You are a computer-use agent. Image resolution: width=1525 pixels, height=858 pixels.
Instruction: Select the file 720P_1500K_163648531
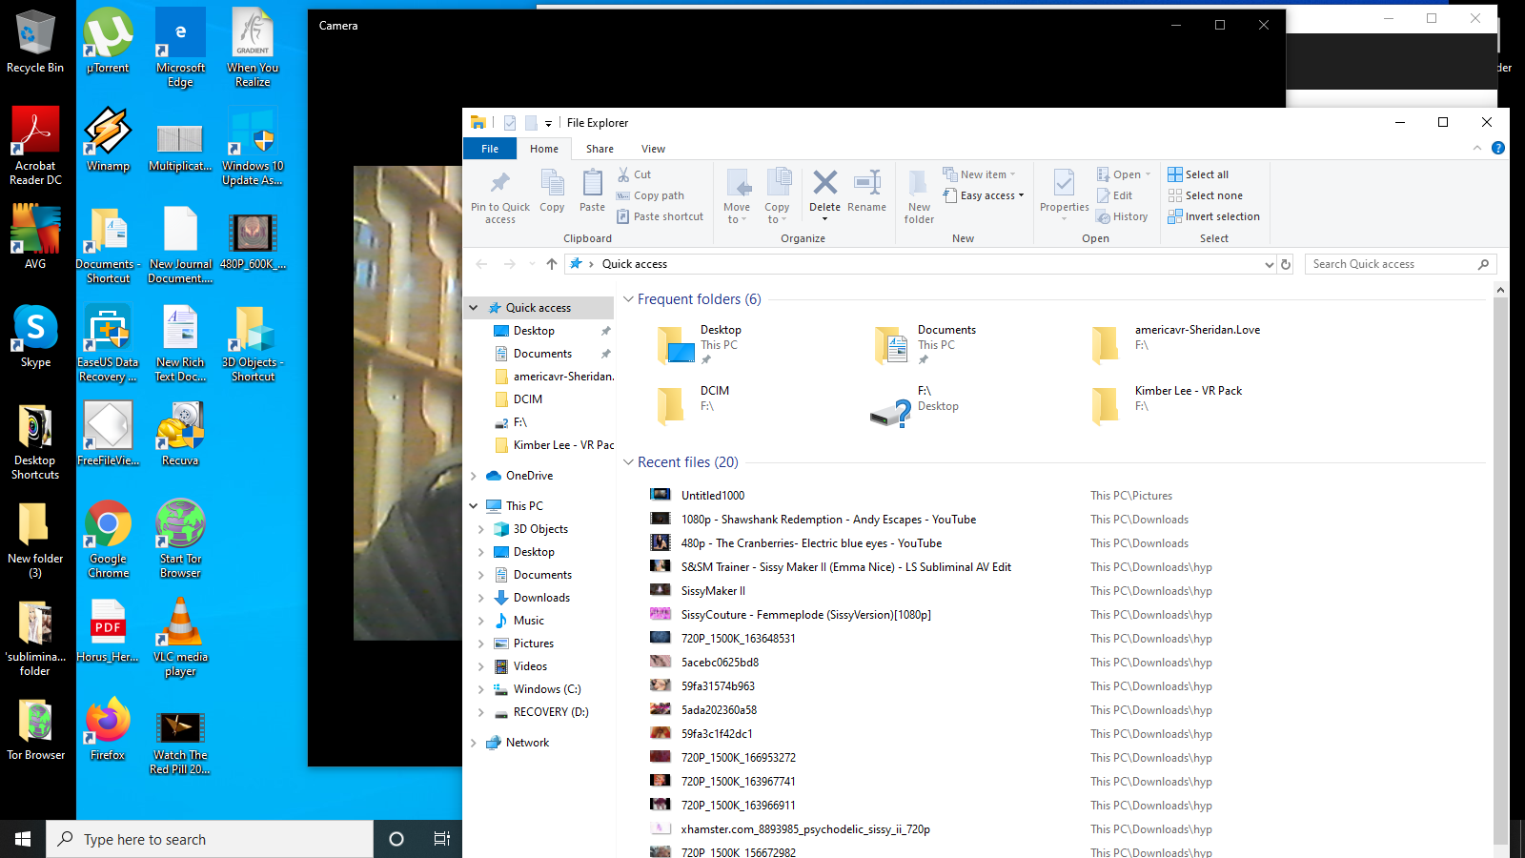738,639
